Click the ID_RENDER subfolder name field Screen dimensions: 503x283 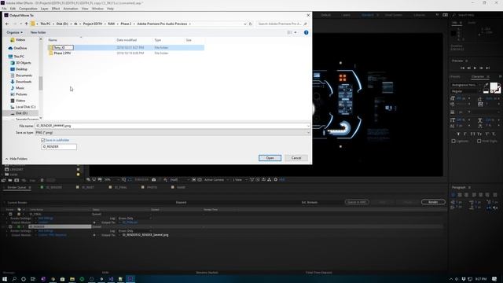tap(59, 147)
